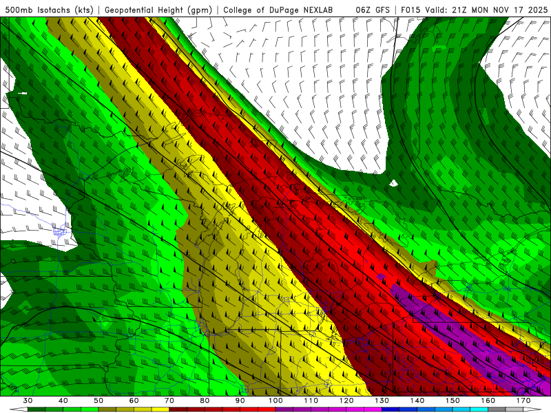Click the 50 label on the color scale
Viewport: 551px width, 413px height.
(98, 401)
